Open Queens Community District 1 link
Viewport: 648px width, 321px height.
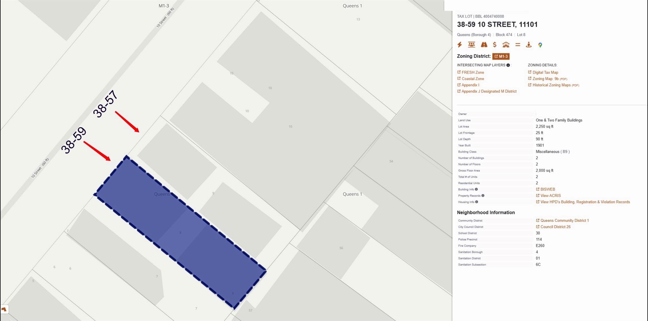click(x=564, y=221)
